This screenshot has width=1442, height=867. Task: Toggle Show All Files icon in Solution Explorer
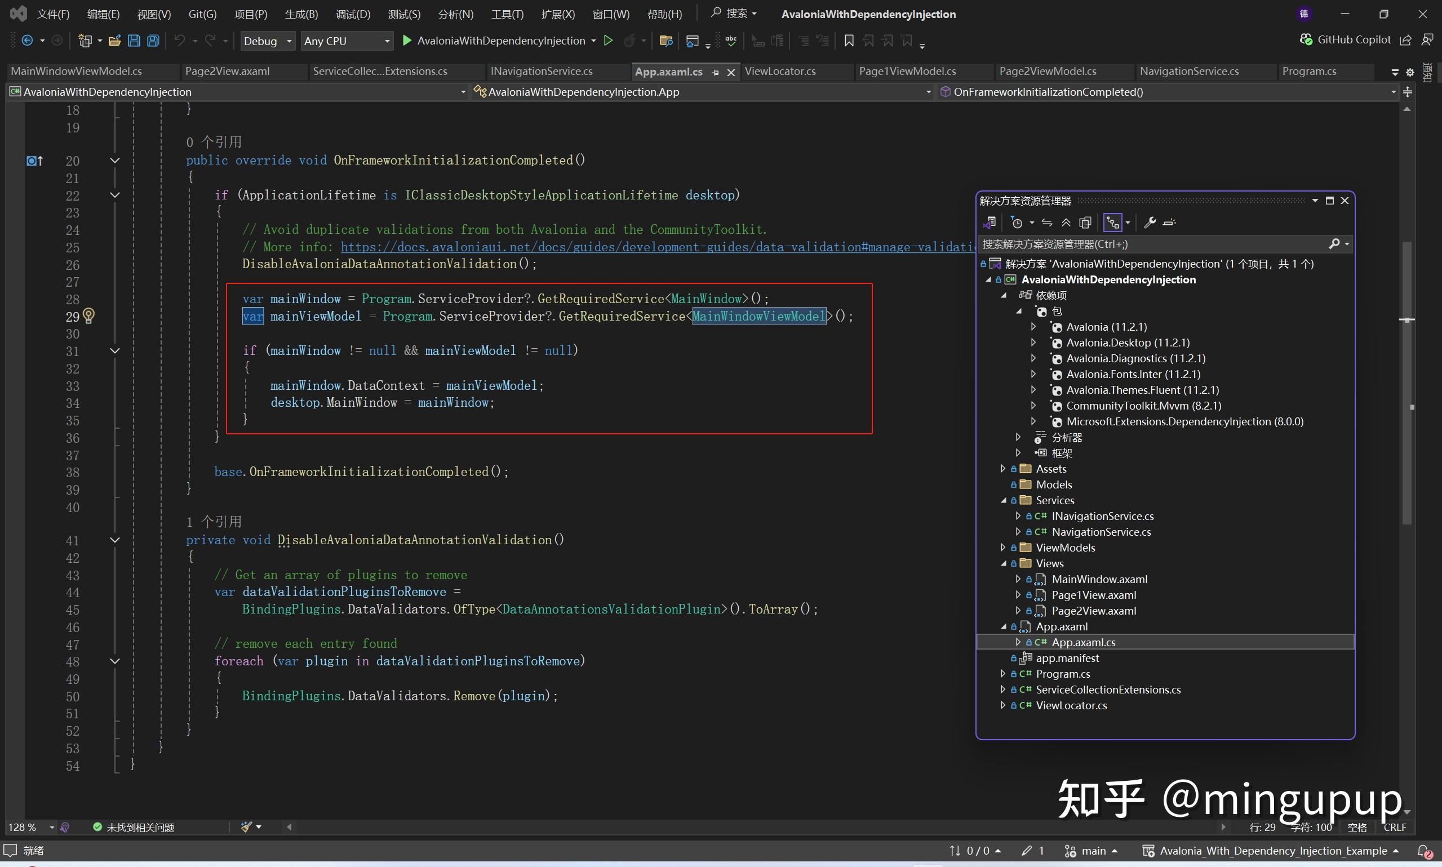[1085, 223]
